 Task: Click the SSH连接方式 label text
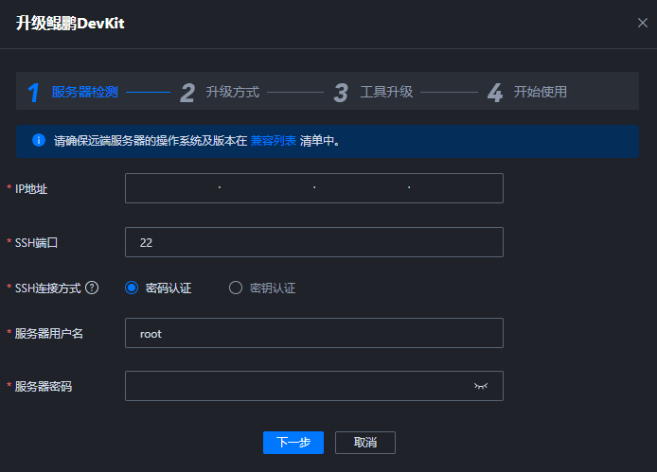pyautogui.click(x=47, y=288)
